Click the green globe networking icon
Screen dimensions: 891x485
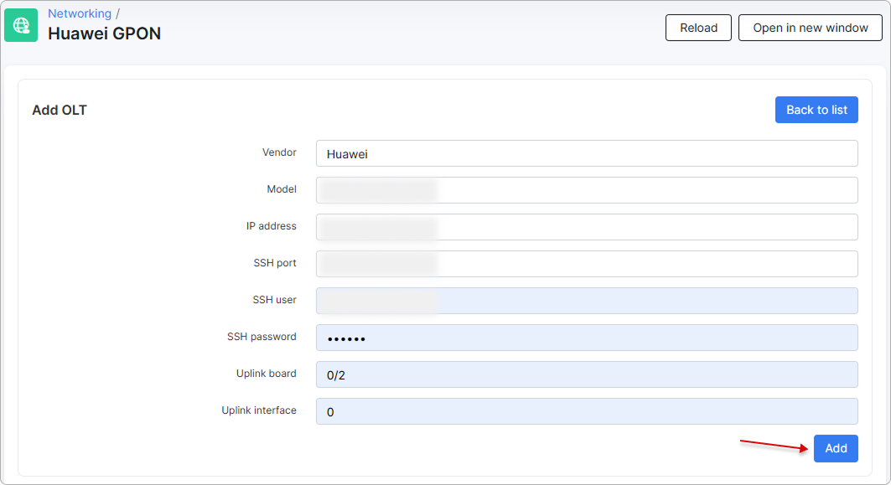[20, 25]
